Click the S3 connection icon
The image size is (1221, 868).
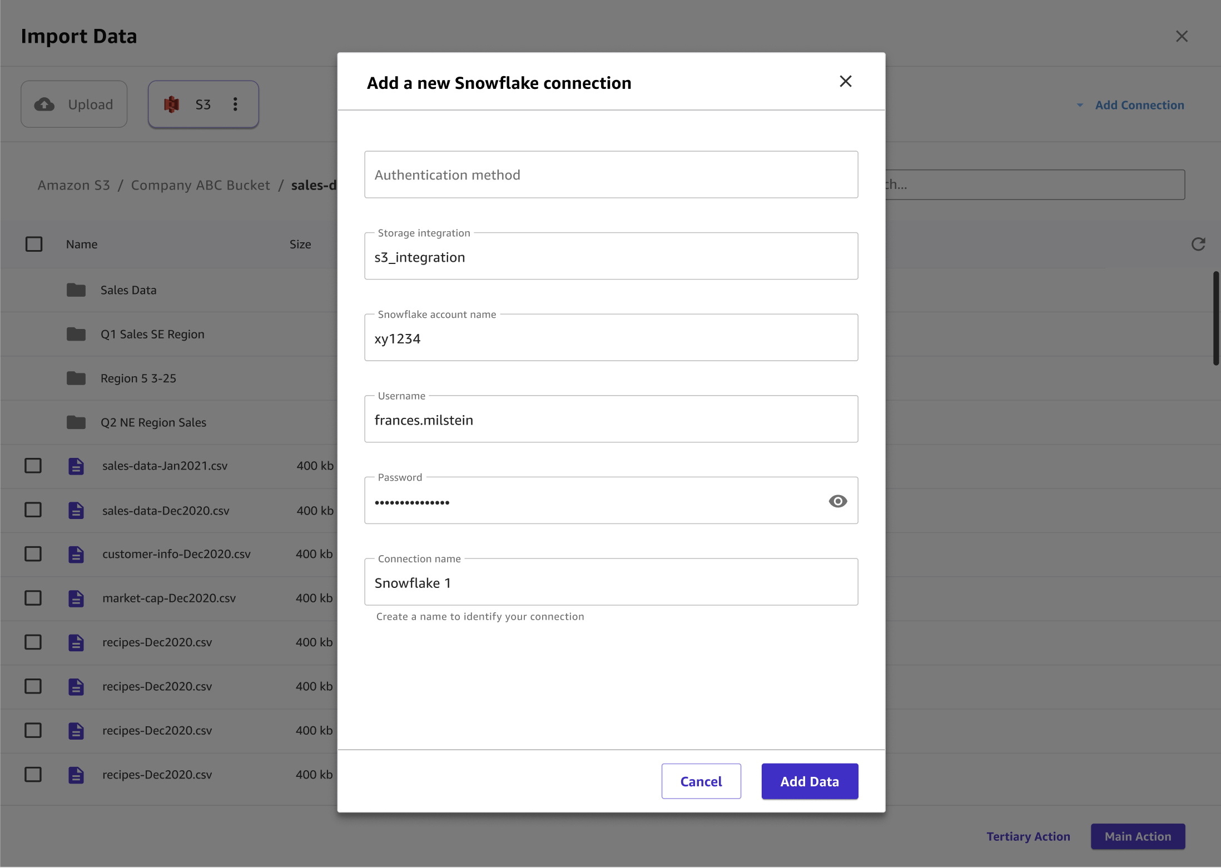[172, 103]
